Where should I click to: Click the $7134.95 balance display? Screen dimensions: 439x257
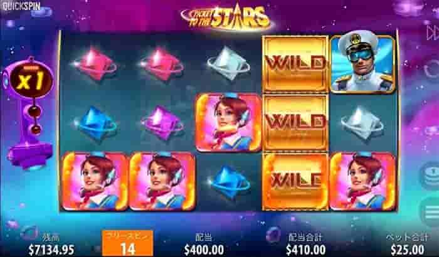click(51, 249)
